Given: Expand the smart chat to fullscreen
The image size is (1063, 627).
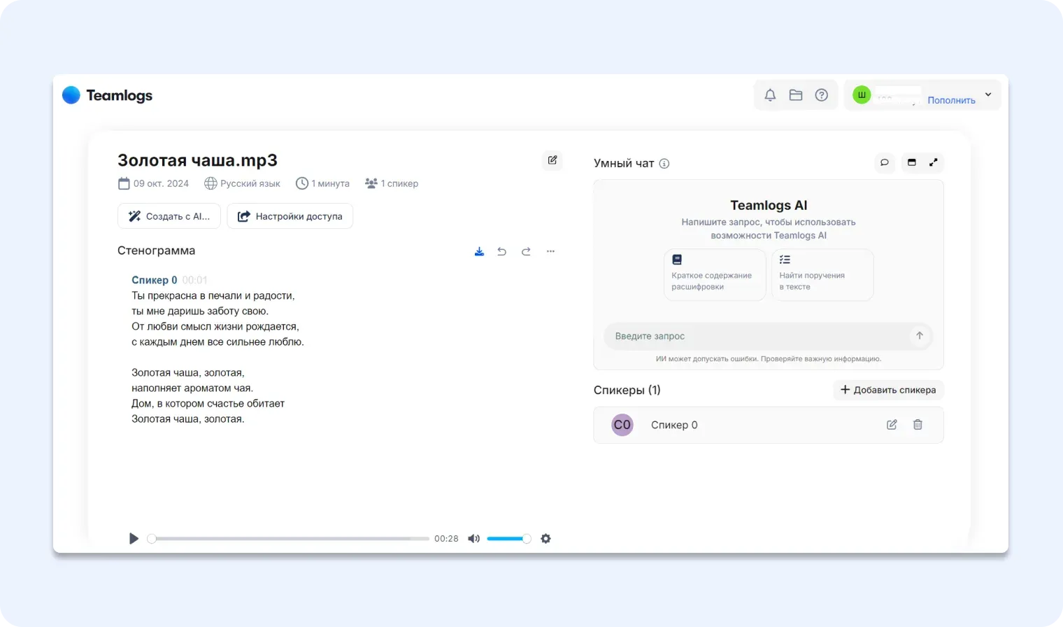Looking at the screenshot, I should tap(933, 162).
